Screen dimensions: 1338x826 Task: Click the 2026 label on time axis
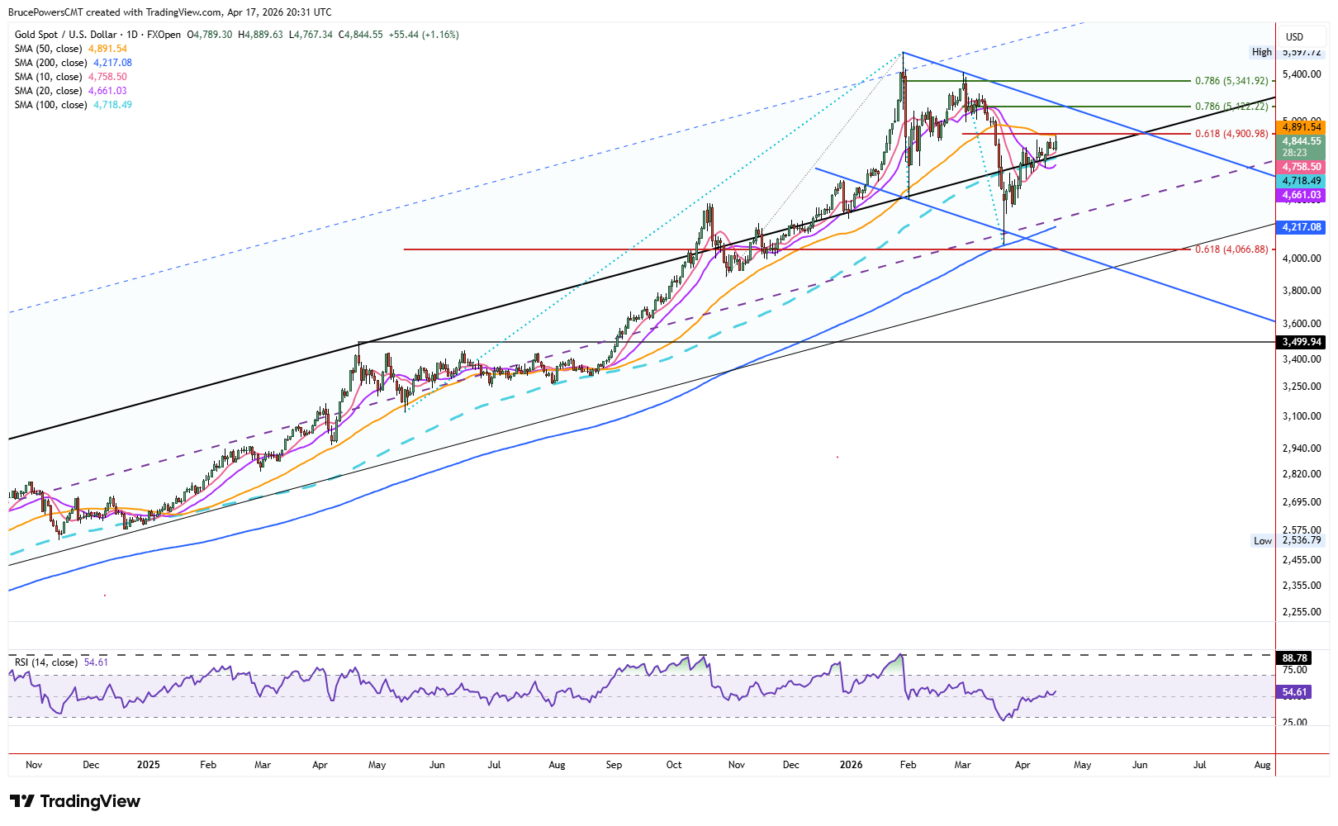click(851, 765)
